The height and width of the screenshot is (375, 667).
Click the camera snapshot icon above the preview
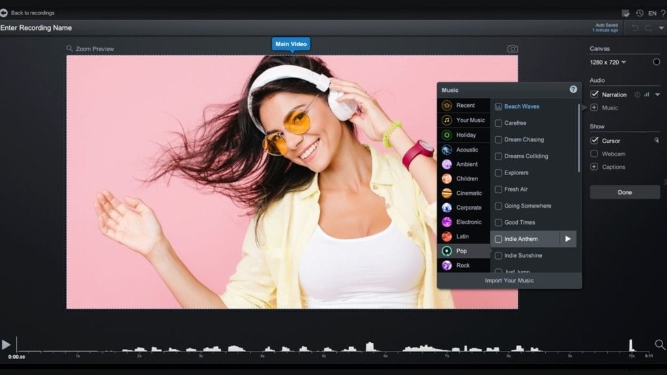coord(513,48)
